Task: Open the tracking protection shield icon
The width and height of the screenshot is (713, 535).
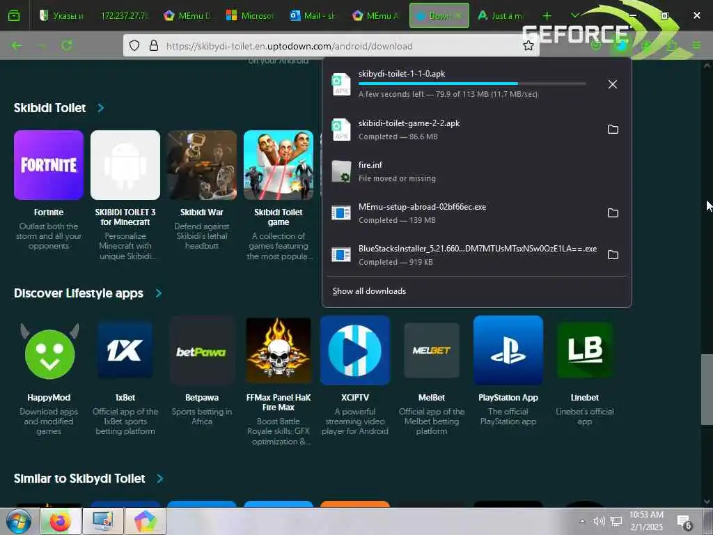Action: (134, 45)
